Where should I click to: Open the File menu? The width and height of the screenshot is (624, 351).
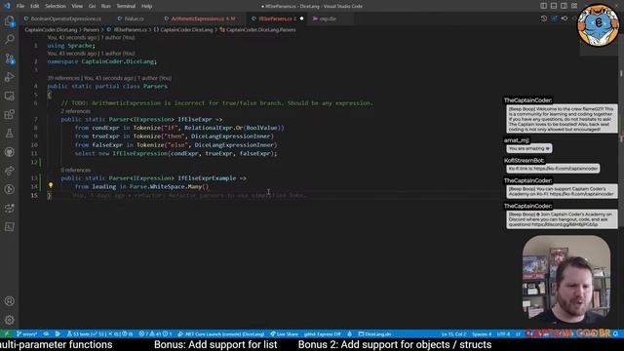click(x=20, y=6)
